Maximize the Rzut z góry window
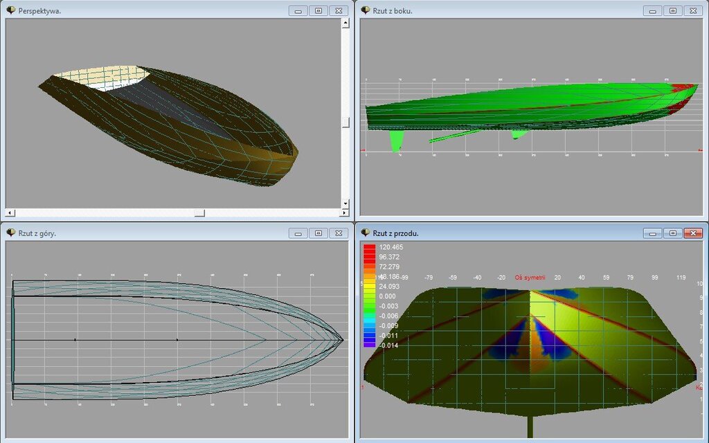The width and height of the screenshot is (709, 443). 318,233
